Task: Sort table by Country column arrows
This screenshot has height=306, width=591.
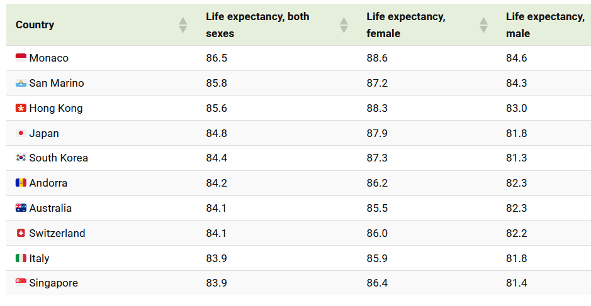Action: tap(183, 25)
